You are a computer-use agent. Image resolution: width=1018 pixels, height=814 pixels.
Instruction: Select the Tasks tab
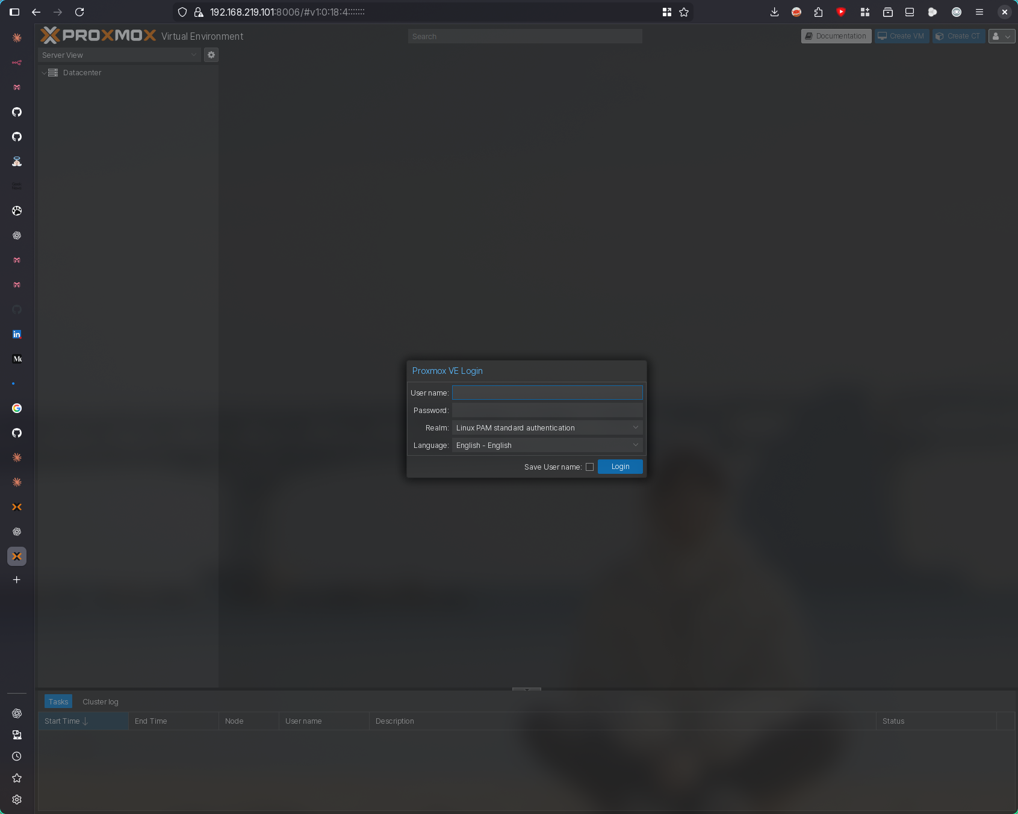58,702
